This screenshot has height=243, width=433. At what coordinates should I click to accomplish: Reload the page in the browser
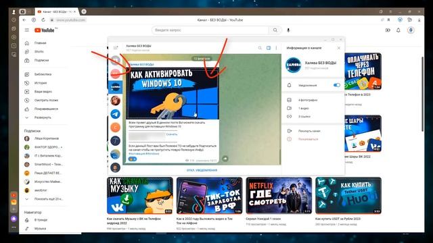point(43,20)
